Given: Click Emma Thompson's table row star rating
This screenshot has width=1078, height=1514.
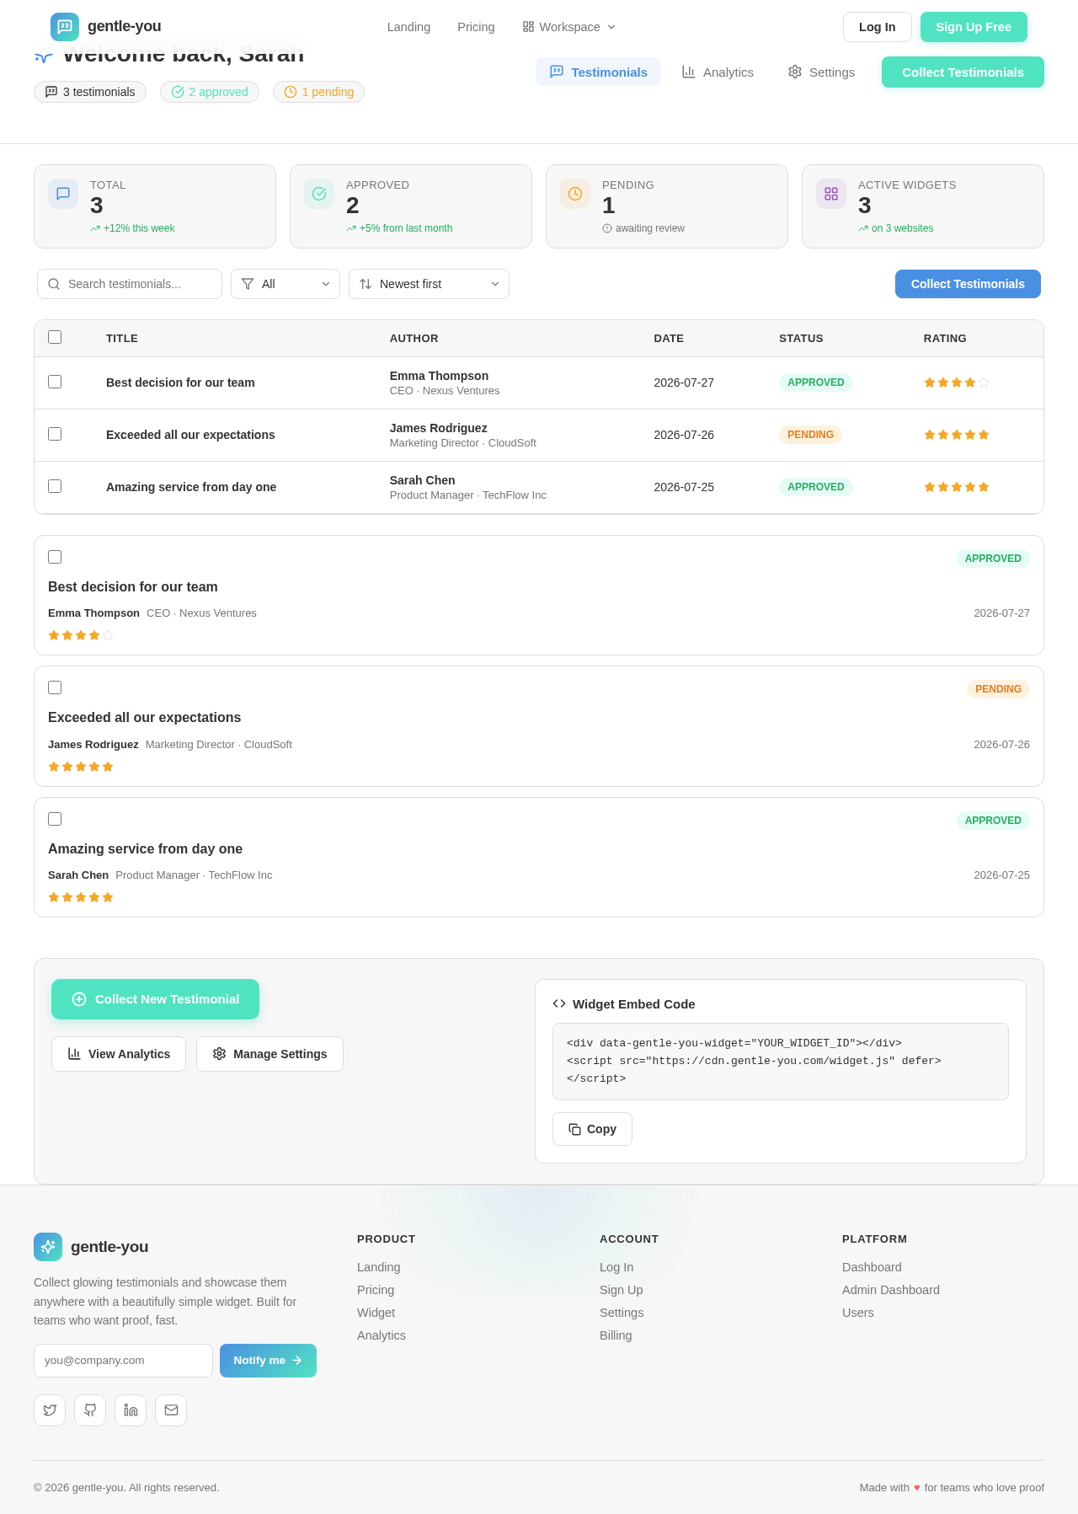Looking at the screenshot, I should click(x=957, y=383).
